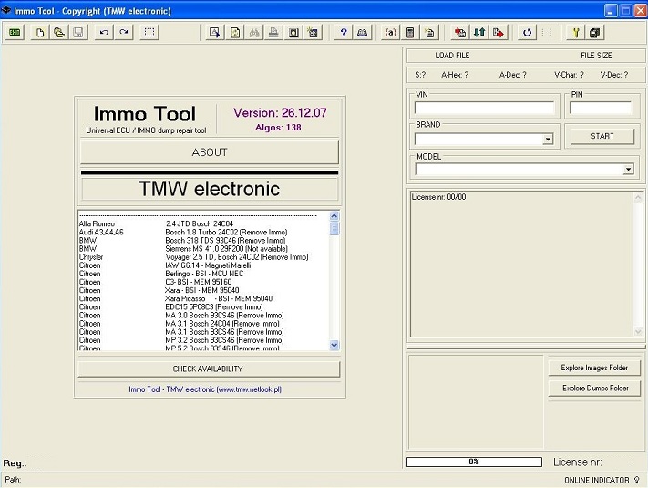Screen dimensions: 648x488
Task: Open the BRAND dropdown list
Action: 548,139
